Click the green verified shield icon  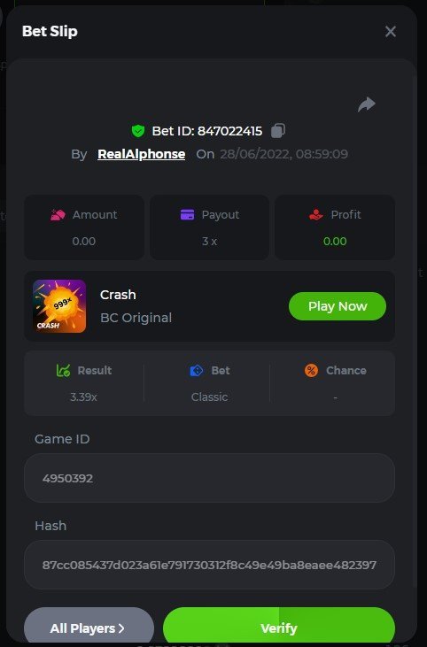tap(138, 131)
